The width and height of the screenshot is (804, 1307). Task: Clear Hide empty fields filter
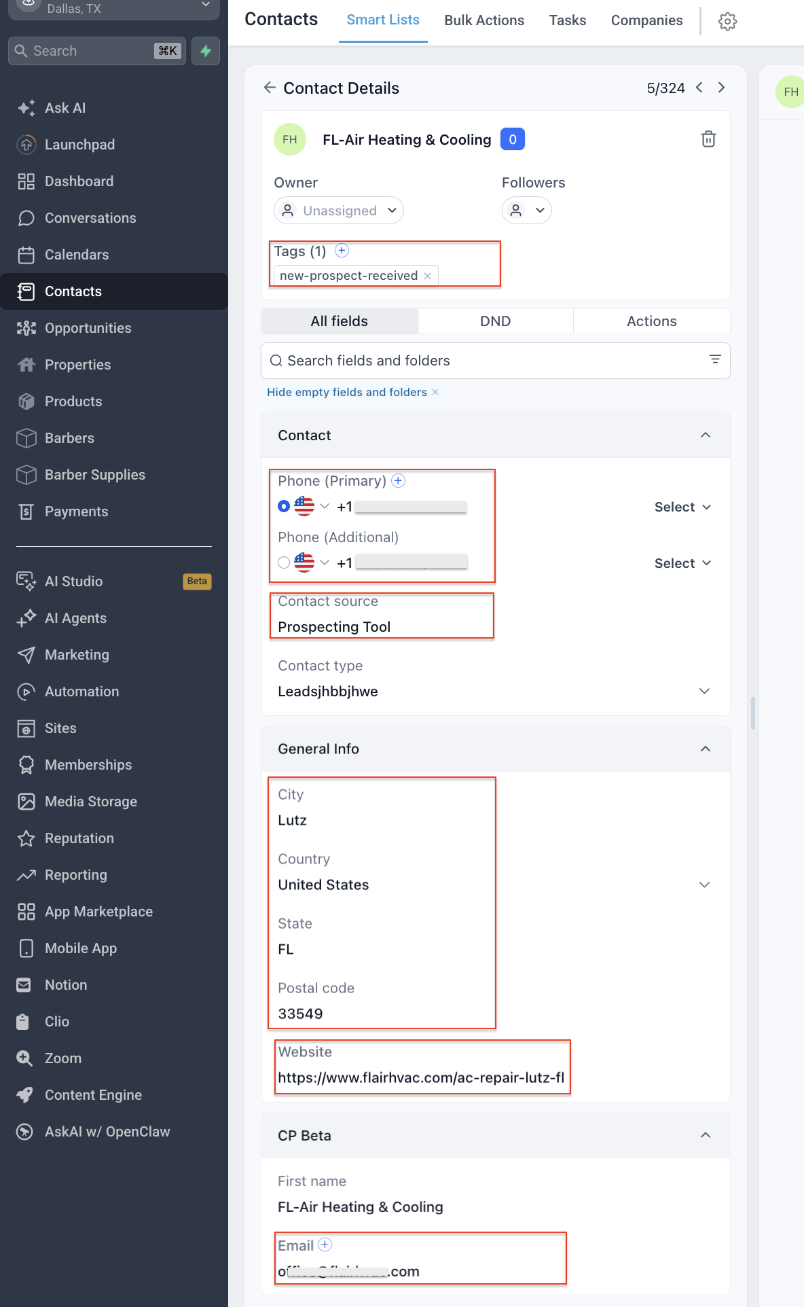(x=435, y=392)
